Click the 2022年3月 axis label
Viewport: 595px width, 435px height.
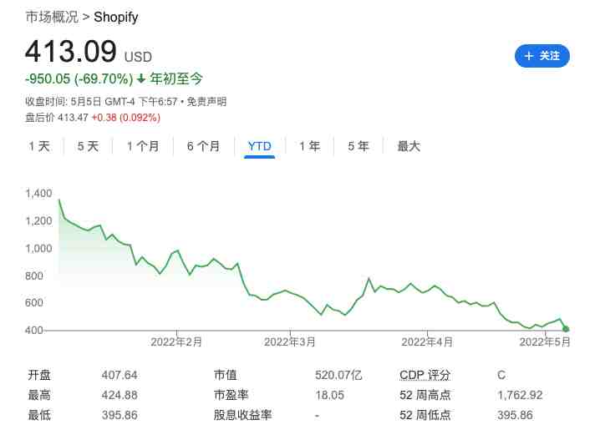(x=289, y=342)
